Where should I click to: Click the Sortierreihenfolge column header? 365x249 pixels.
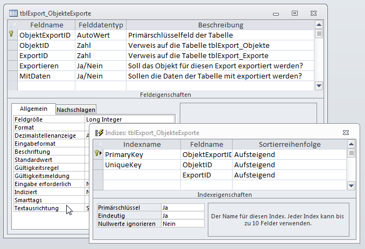[x=289, y=144]
